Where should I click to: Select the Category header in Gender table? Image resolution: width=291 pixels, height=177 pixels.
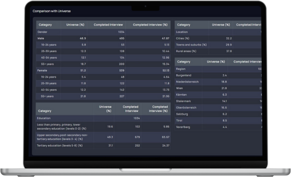tap(45, 25)
